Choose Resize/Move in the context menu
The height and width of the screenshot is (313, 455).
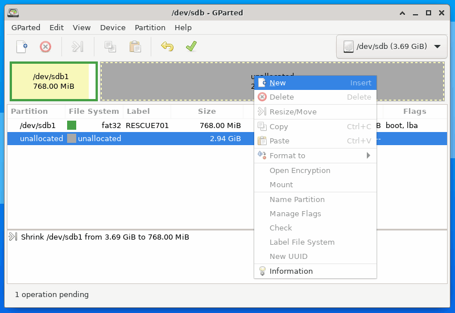[x=315, y=112]
